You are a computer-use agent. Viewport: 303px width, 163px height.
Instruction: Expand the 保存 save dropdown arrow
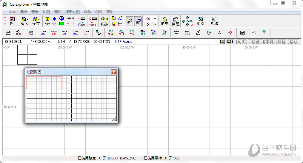pos(39,19)
